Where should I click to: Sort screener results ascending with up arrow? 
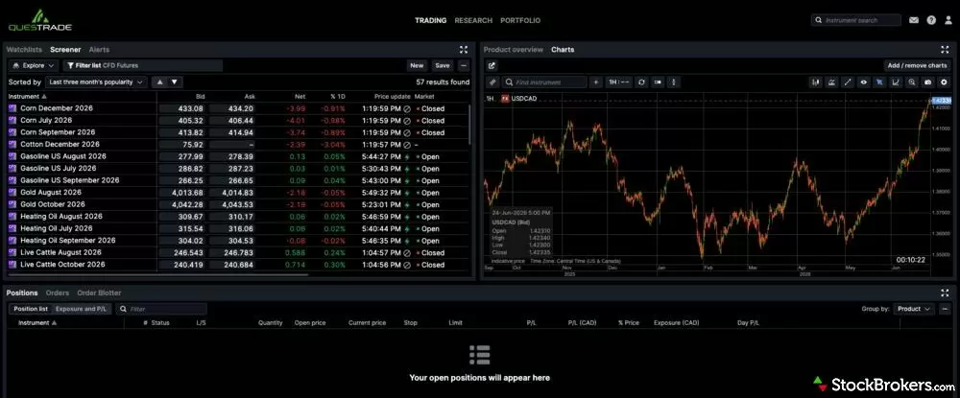[x=159, y=82]
